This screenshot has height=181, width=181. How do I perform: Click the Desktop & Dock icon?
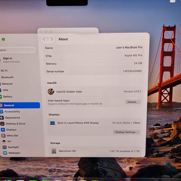point(2,124)
